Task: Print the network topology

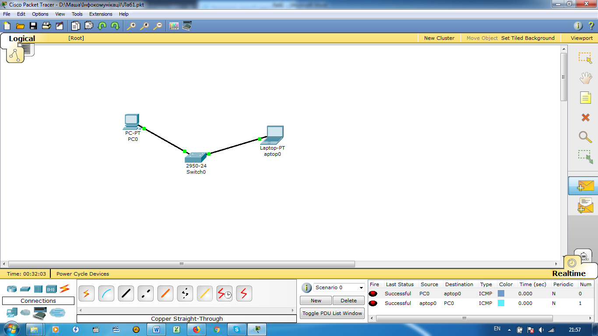Action: [46, 26]
